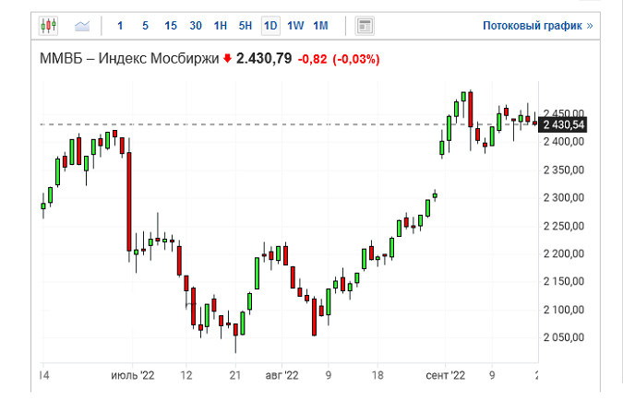Image resolution: width=623 pixels, height=400 pixels.
Task: Switch to the area chart icon
Action: point(83,25)
